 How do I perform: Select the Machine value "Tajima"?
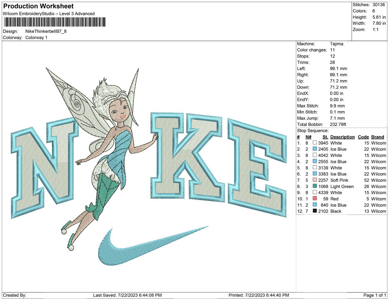(336, 44)
